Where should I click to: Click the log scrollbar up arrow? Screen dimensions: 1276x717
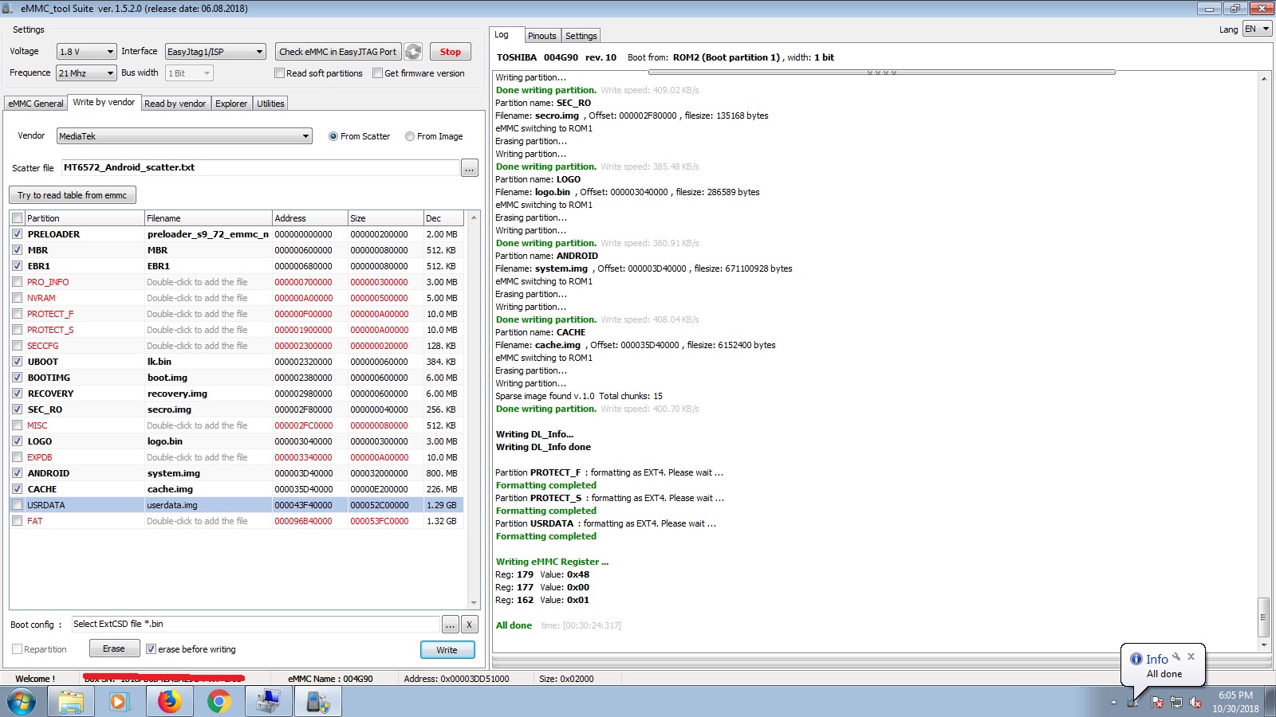pyautogui.click(x=1264, y=78)
